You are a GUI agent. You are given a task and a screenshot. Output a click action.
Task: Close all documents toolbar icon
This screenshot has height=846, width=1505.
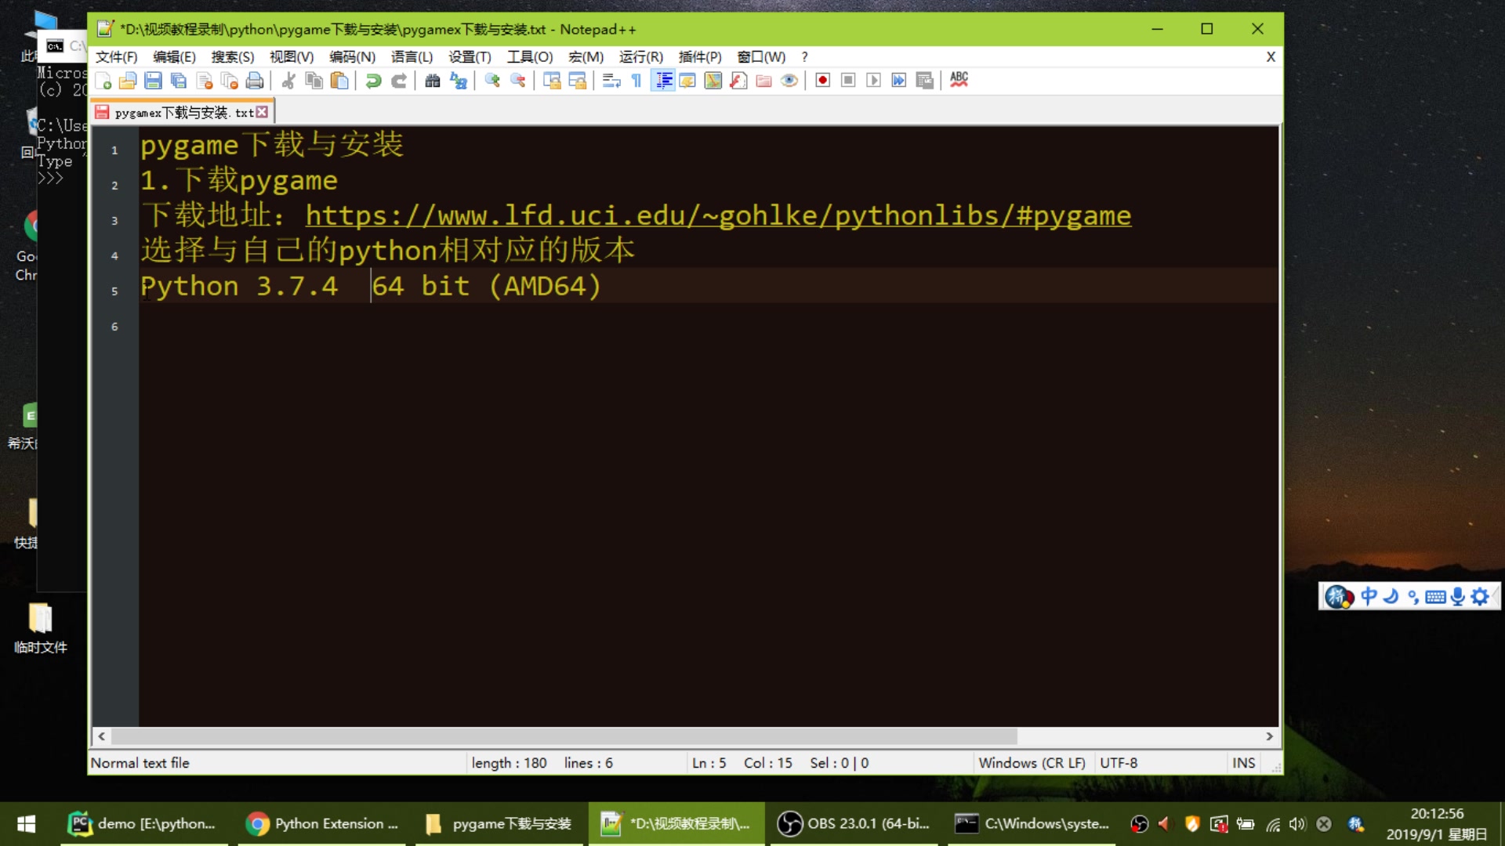[230, 81]
